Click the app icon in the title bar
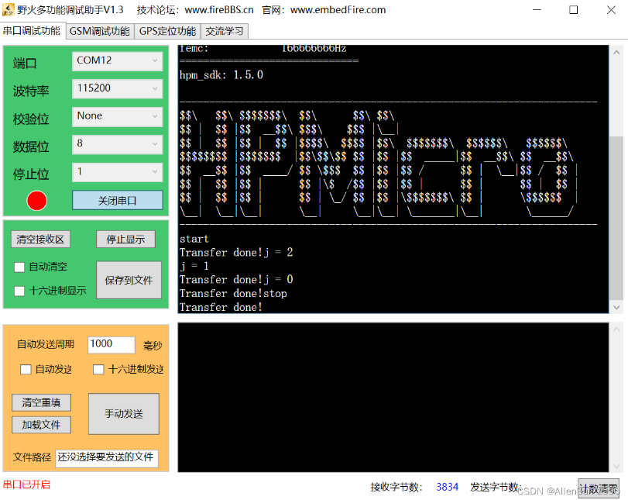Screen dimensions: 628x500 click(x=9, y=10)
